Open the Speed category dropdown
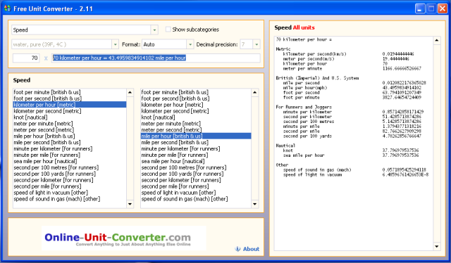 click(x=154, y=30)
